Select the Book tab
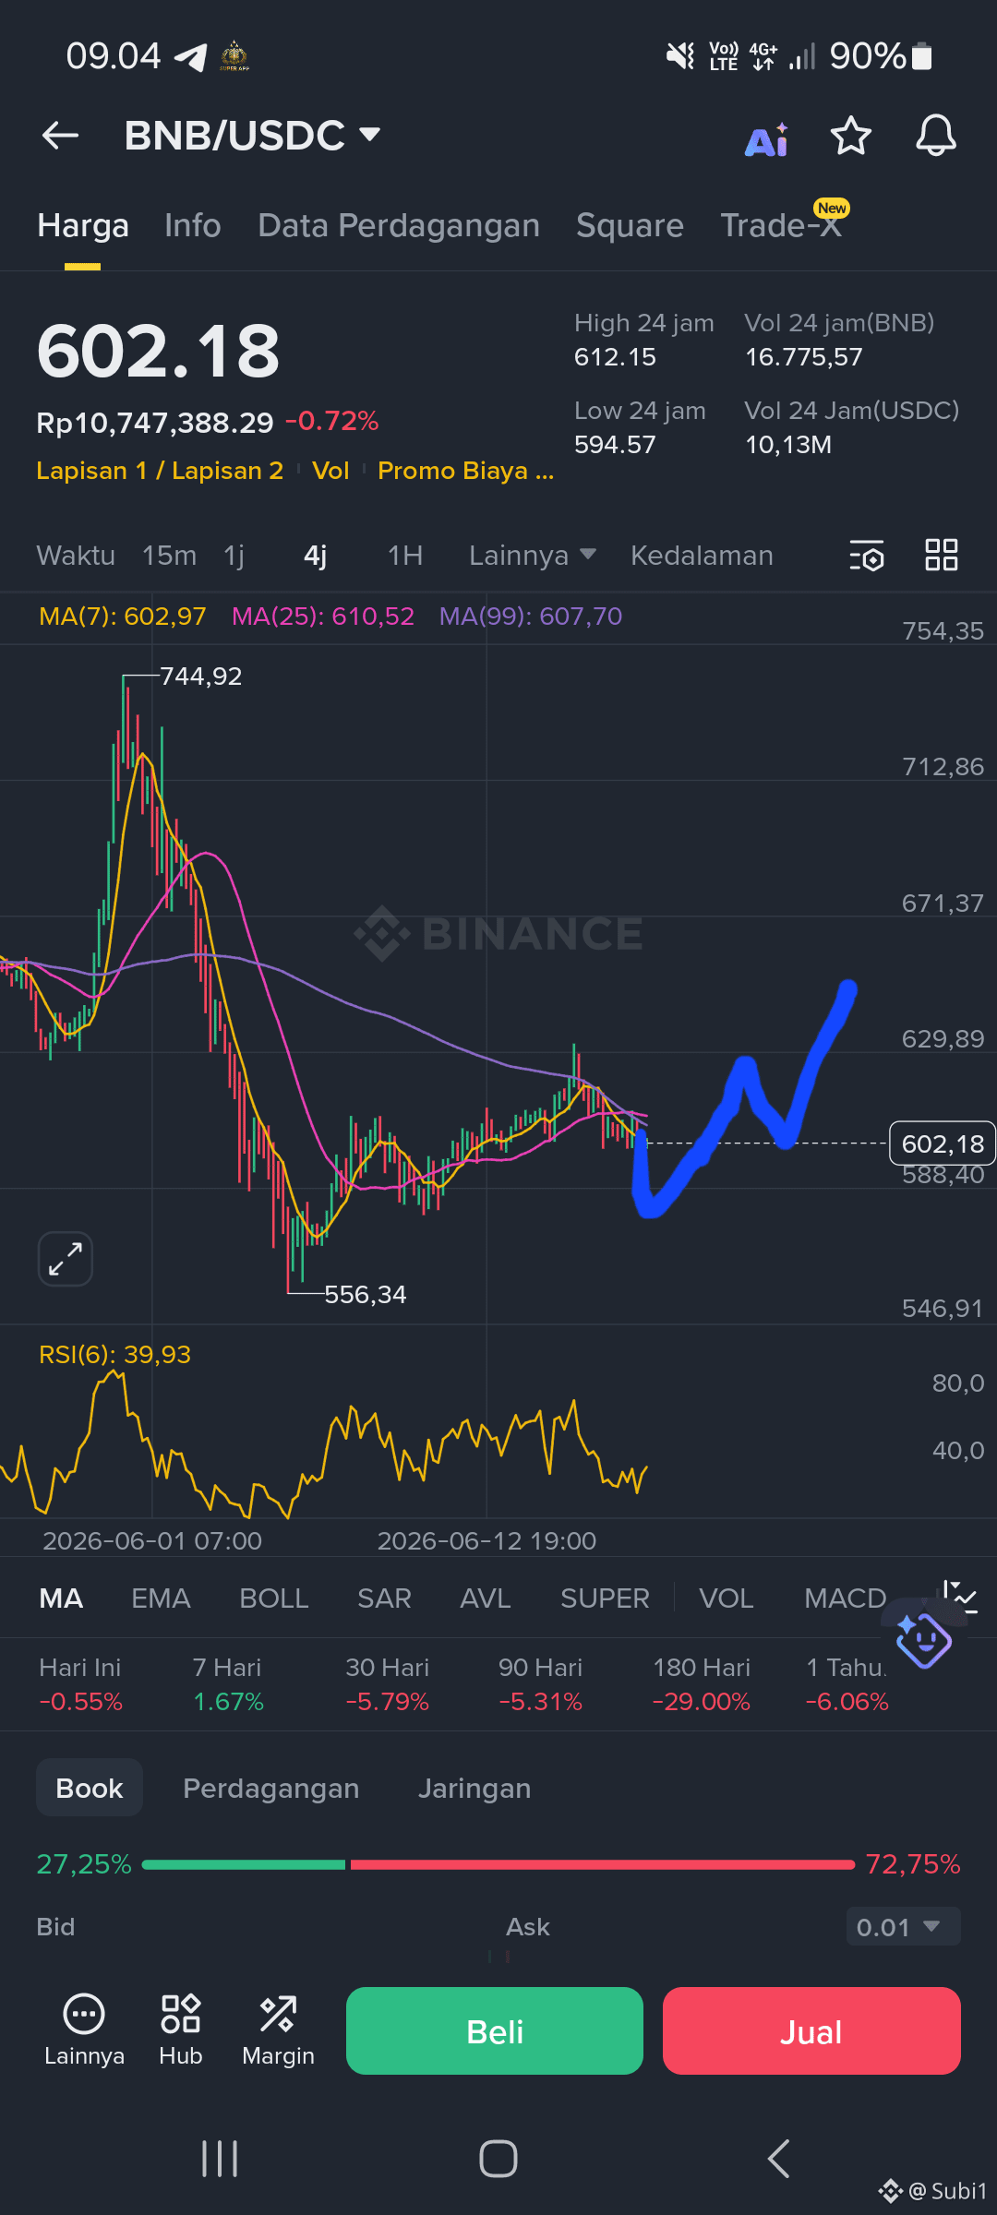 point(90,1788)
